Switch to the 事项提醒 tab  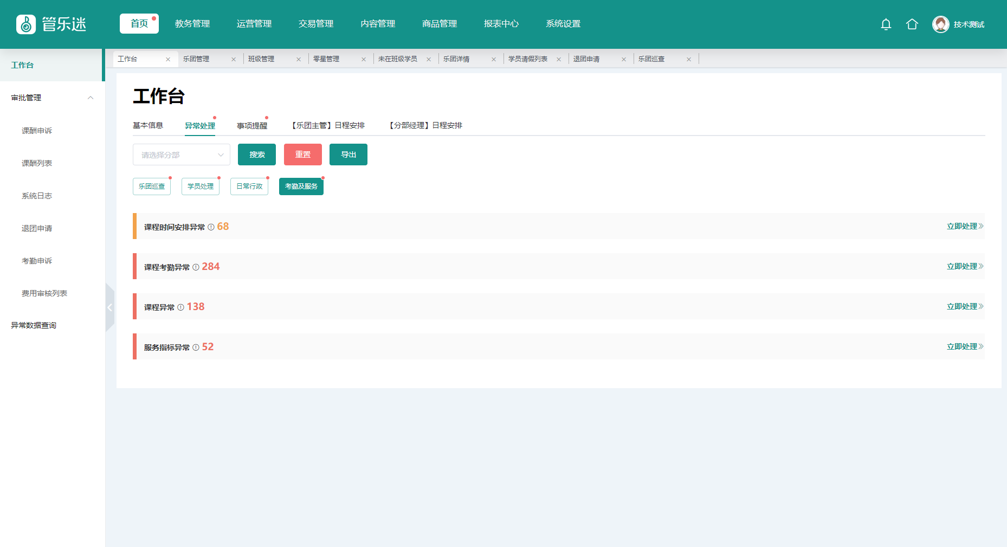click(252, 126)
